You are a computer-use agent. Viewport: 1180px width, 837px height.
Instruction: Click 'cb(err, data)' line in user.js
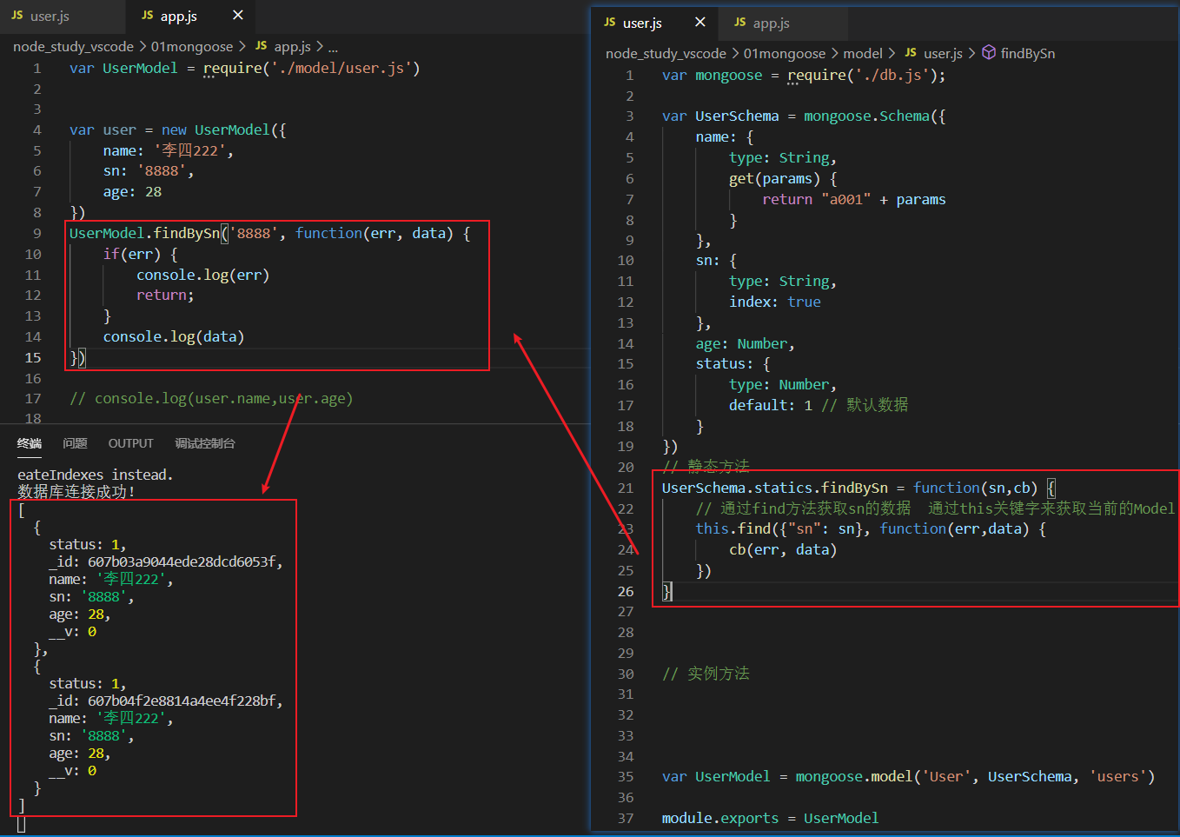(x=783, y=549)
